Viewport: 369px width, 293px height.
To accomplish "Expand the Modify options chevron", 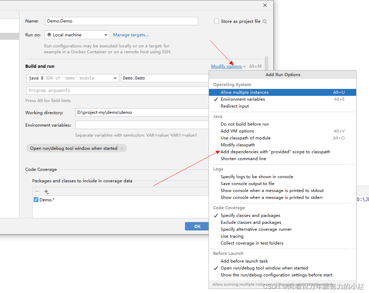I will point(245,66).
